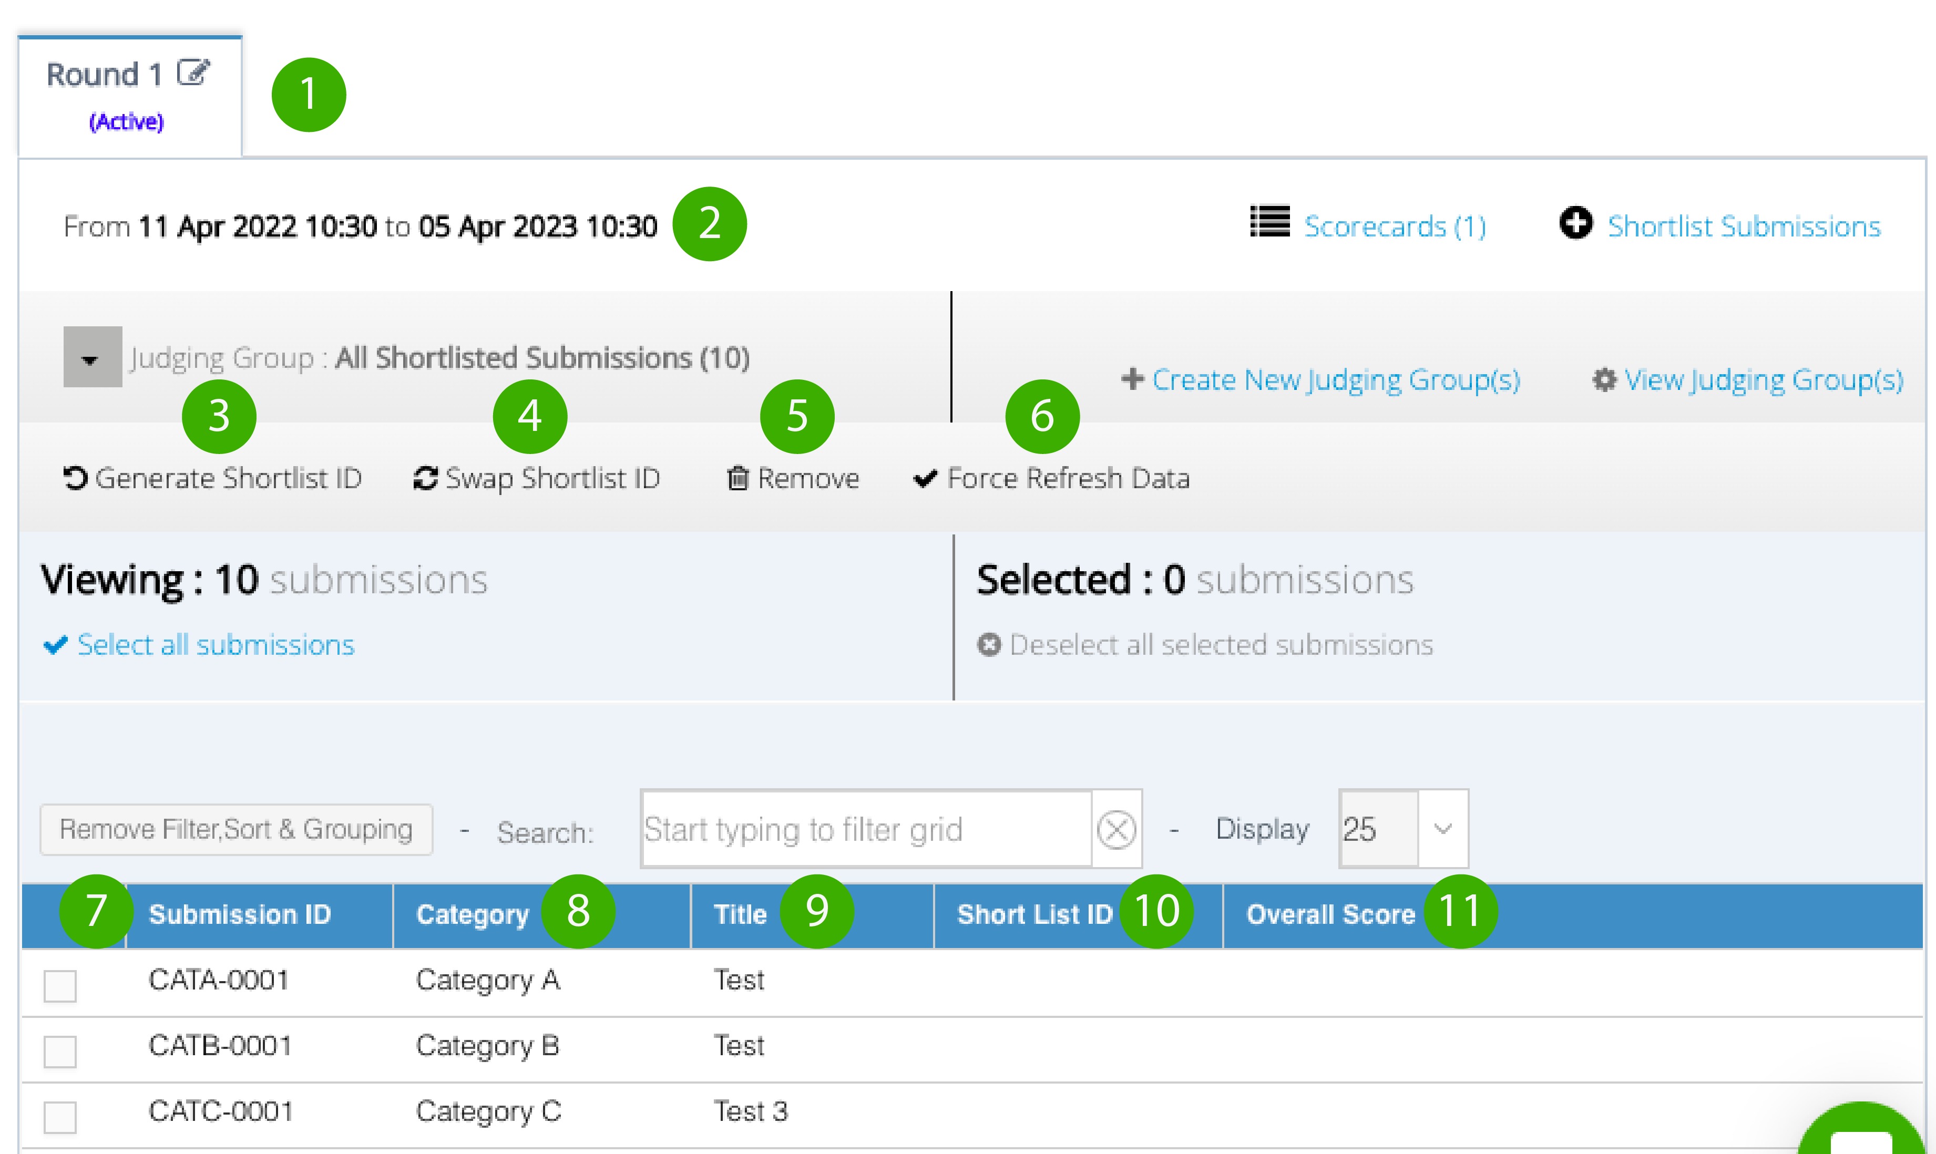Click the gear icon for View Judging Group(s)

pos(1604,379)
